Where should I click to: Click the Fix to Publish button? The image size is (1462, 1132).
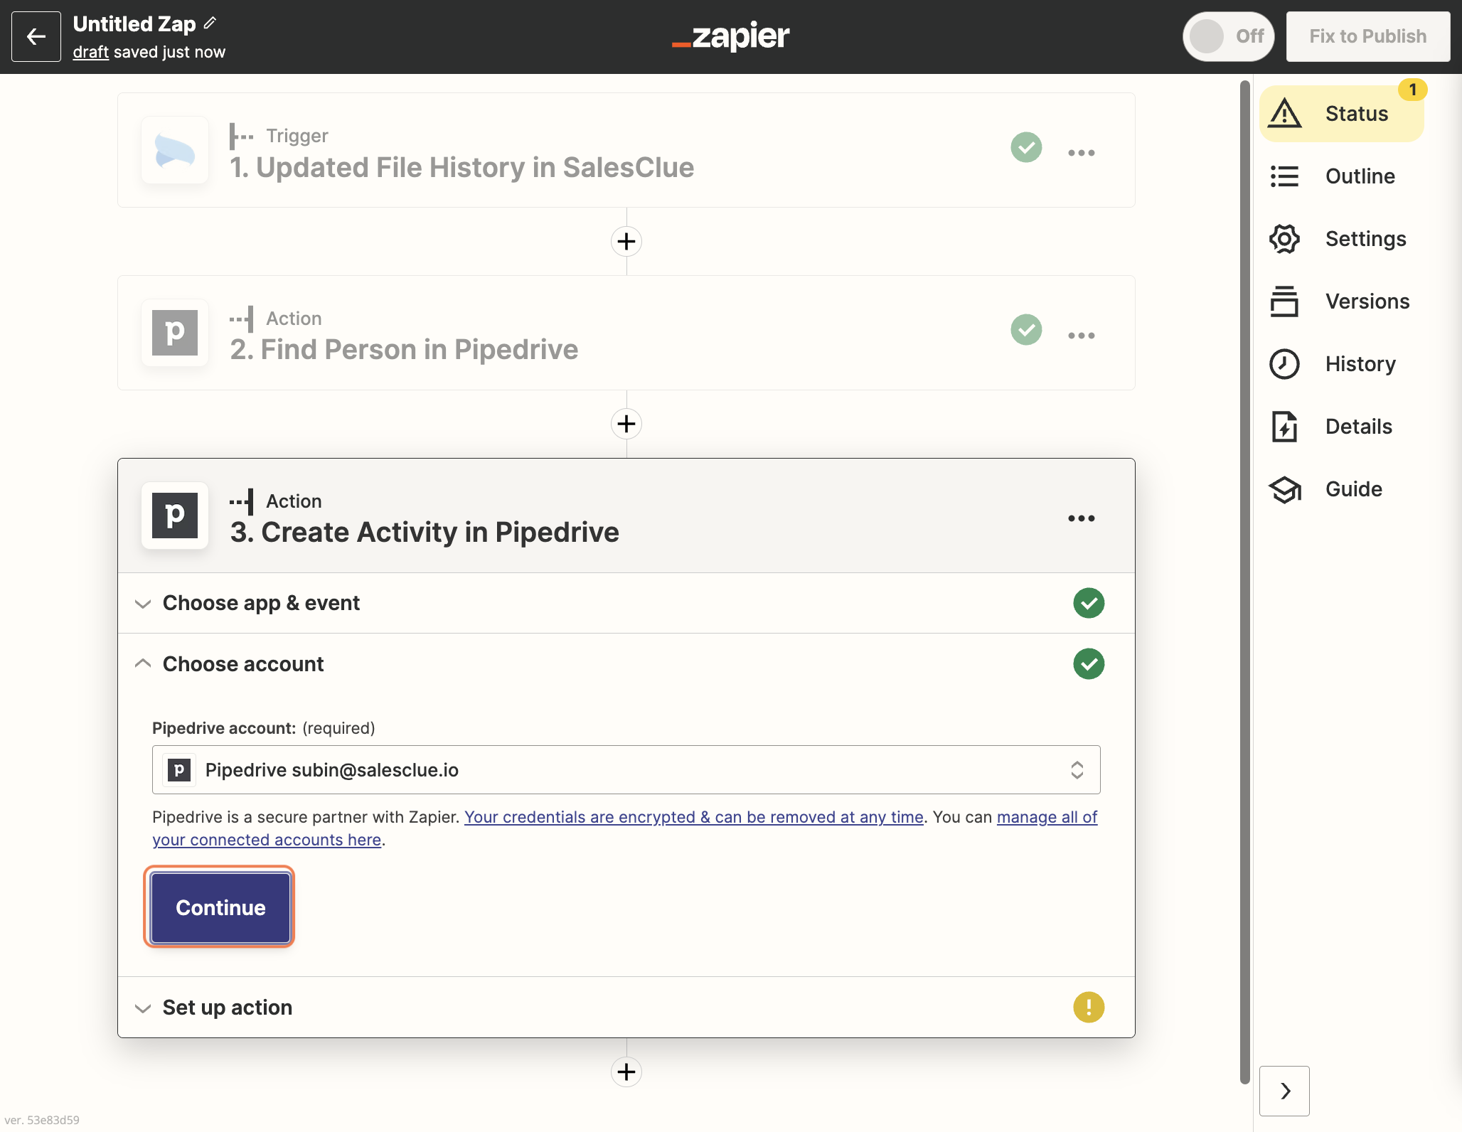(1367, 36)
